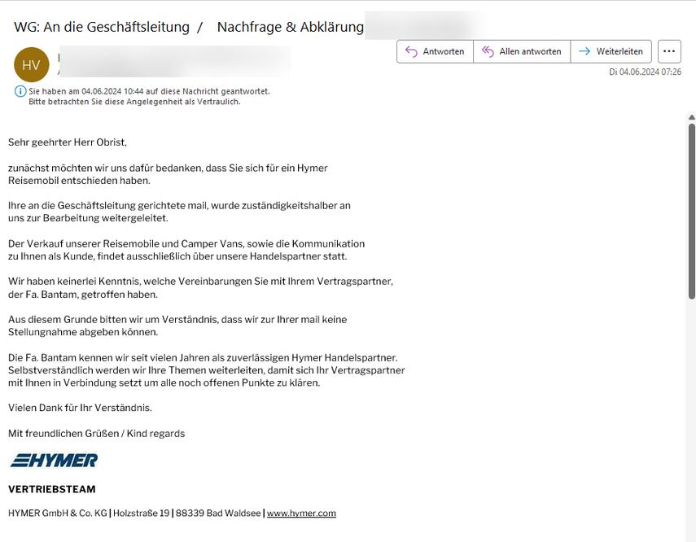Click the forward arrow icon in Weiterleiten

point(584,51)
